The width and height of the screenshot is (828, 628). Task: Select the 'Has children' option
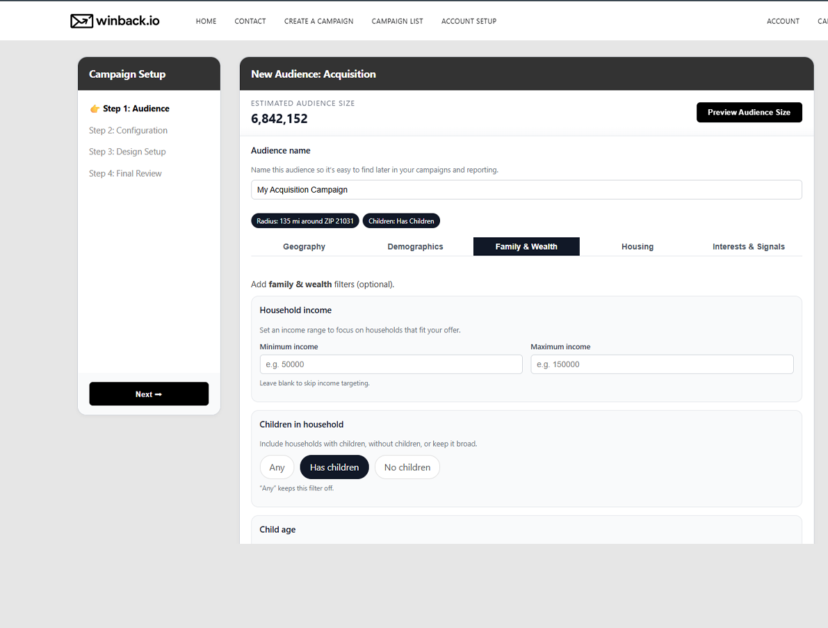pyautogui.click(x=334, y=467)
